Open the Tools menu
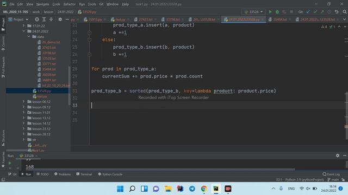348x195 pixels. [92, 4]
